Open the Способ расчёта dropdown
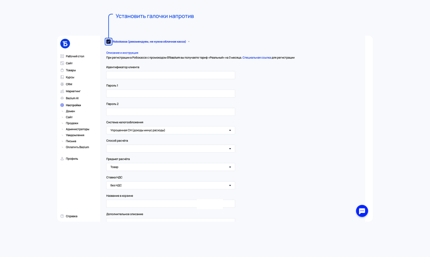Screen dimensions: 430x257 (171, 149)
